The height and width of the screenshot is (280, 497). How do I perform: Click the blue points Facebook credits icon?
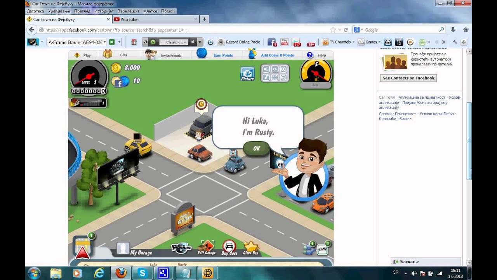[x=120, y=81]
